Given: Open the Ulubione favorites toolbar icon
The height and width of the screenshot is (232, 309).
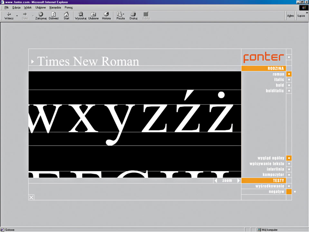Looking at the screenshot, I should click(93, 14).
